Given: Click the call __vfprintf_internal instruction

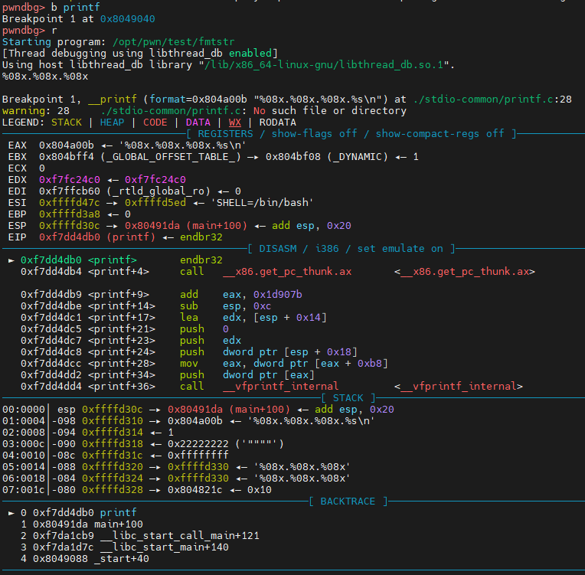Looking at the screenshot, I should 259,386.
